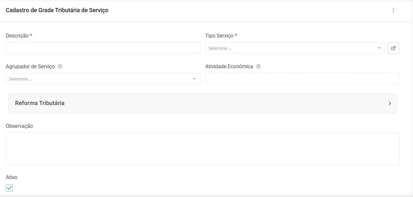Click into the Descrição text field
This screenshot has width=413, height=197.
point(103,48)
